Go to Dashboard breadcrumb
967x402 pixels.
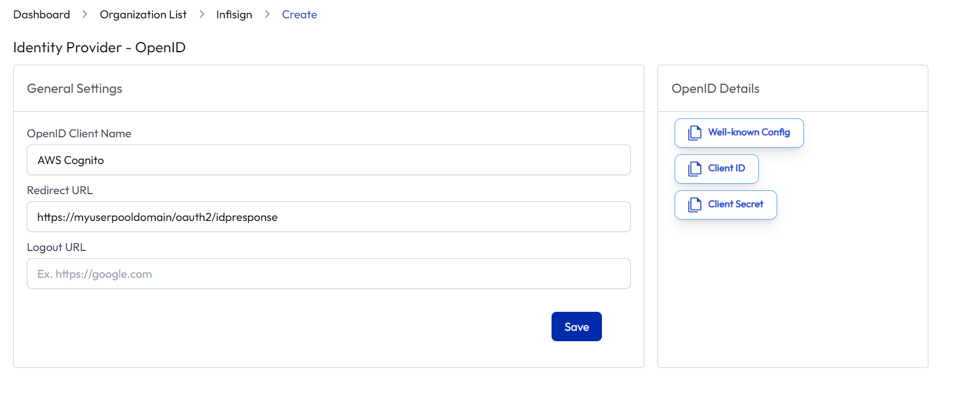(x=41, y=14)
